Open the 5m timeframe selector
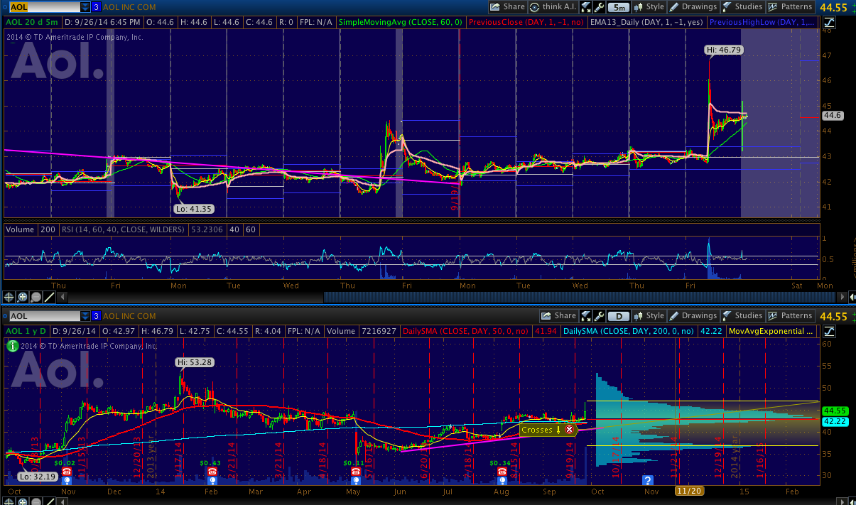This screenshot has height=505, width=856. (619, 7)
